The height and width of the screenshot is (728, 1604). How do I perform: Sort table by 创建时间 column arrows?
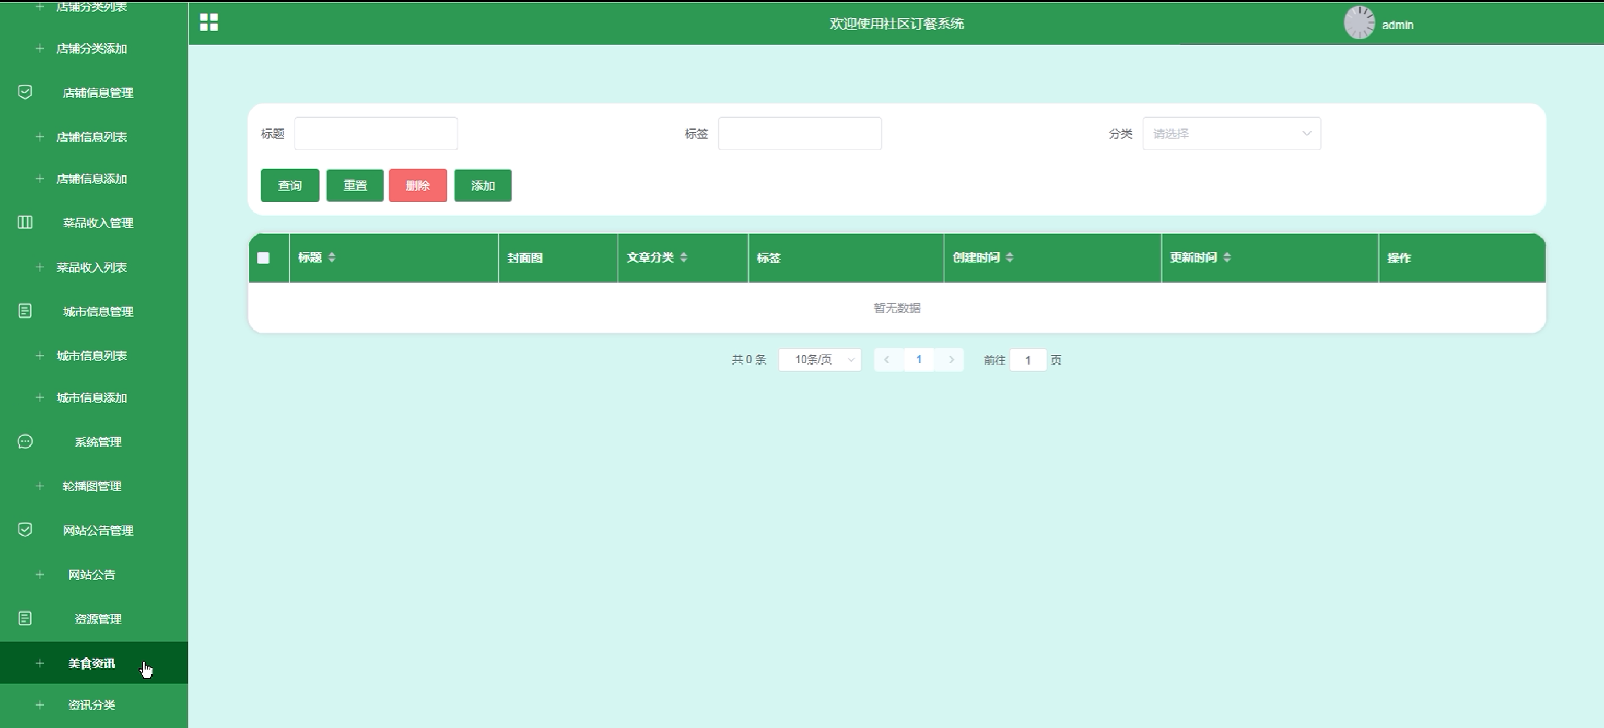(x=1010, y=257)
